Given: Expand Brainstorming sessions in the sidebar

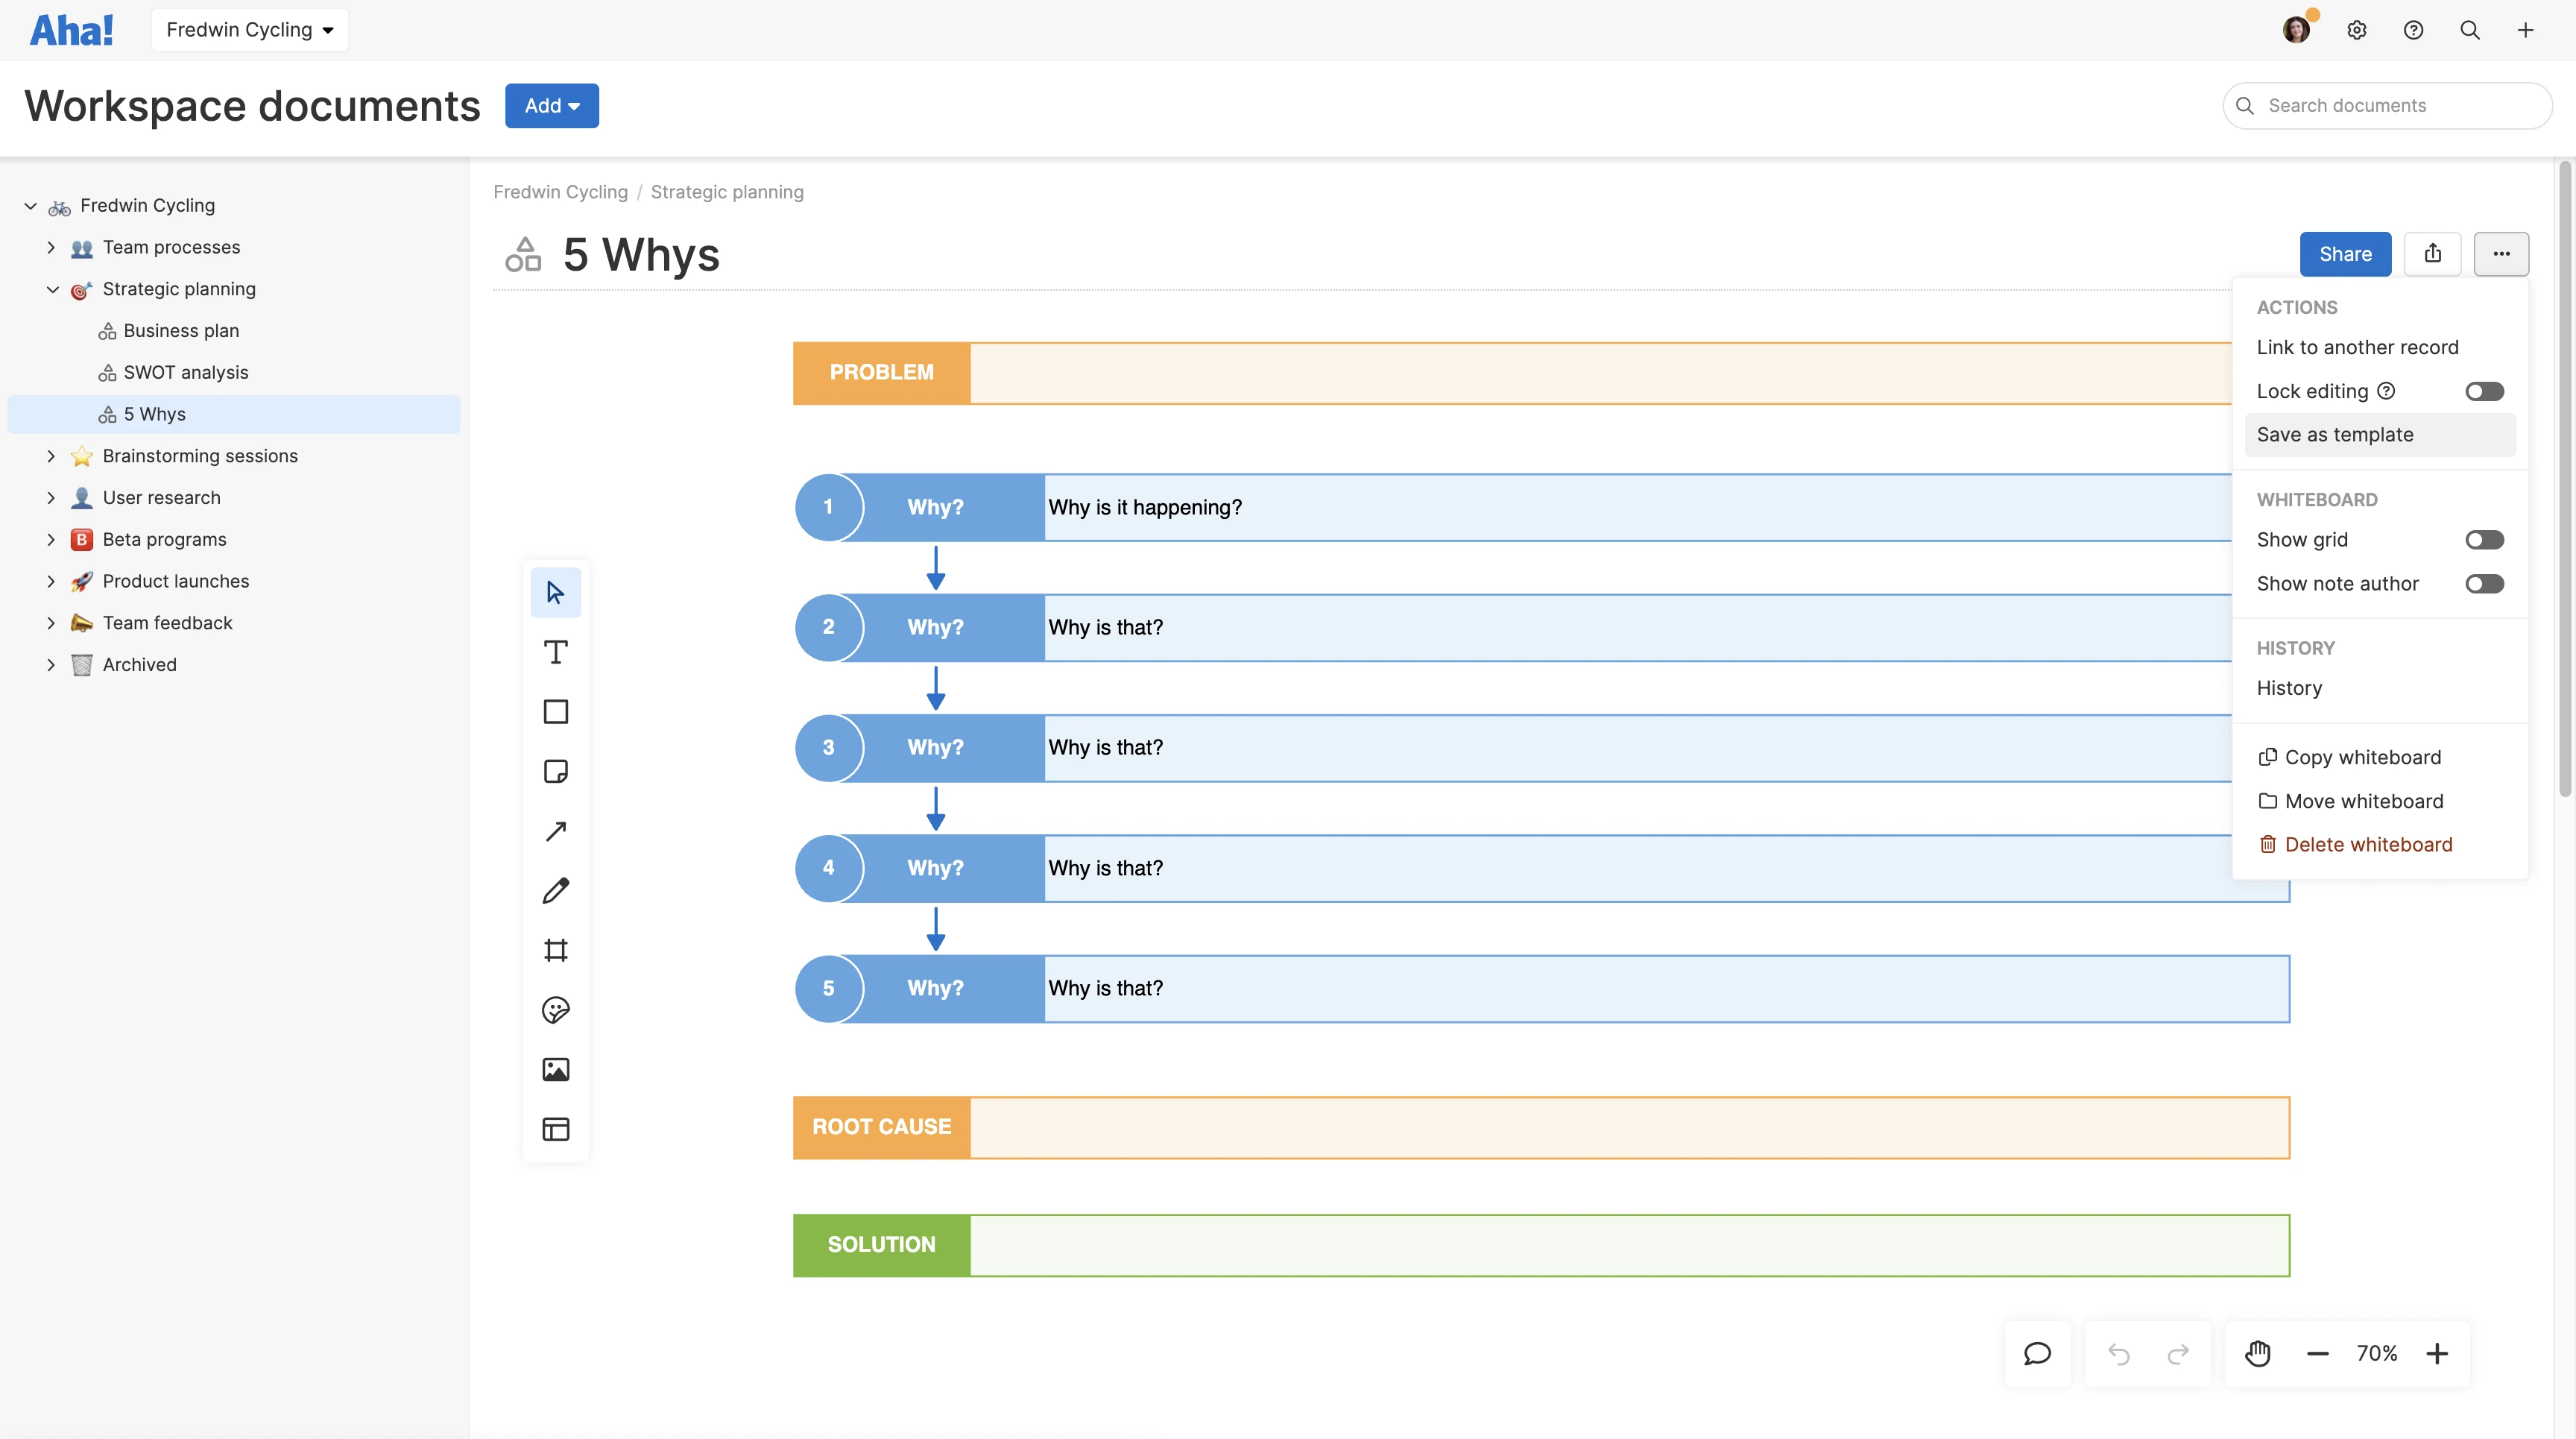Looking at the screenshot, I should pos(51,456).
